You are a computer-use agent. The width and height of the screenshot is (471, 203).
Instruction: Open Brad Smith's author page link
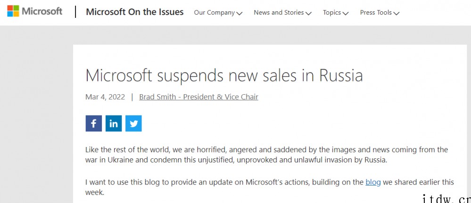(198, 97)
